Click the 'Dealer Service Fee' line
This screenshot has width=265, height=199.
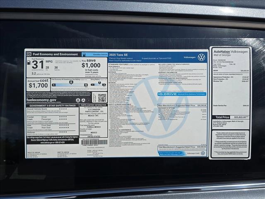click(231, 106)
